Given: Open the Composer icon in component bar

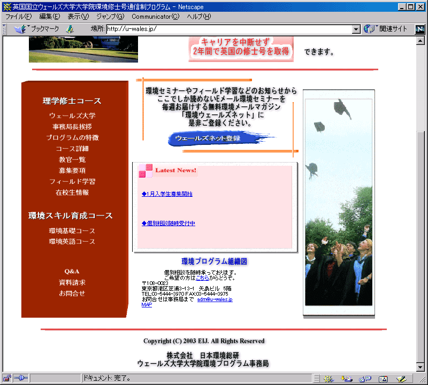Looking at the screenshot, I should [x=401, y=379].
